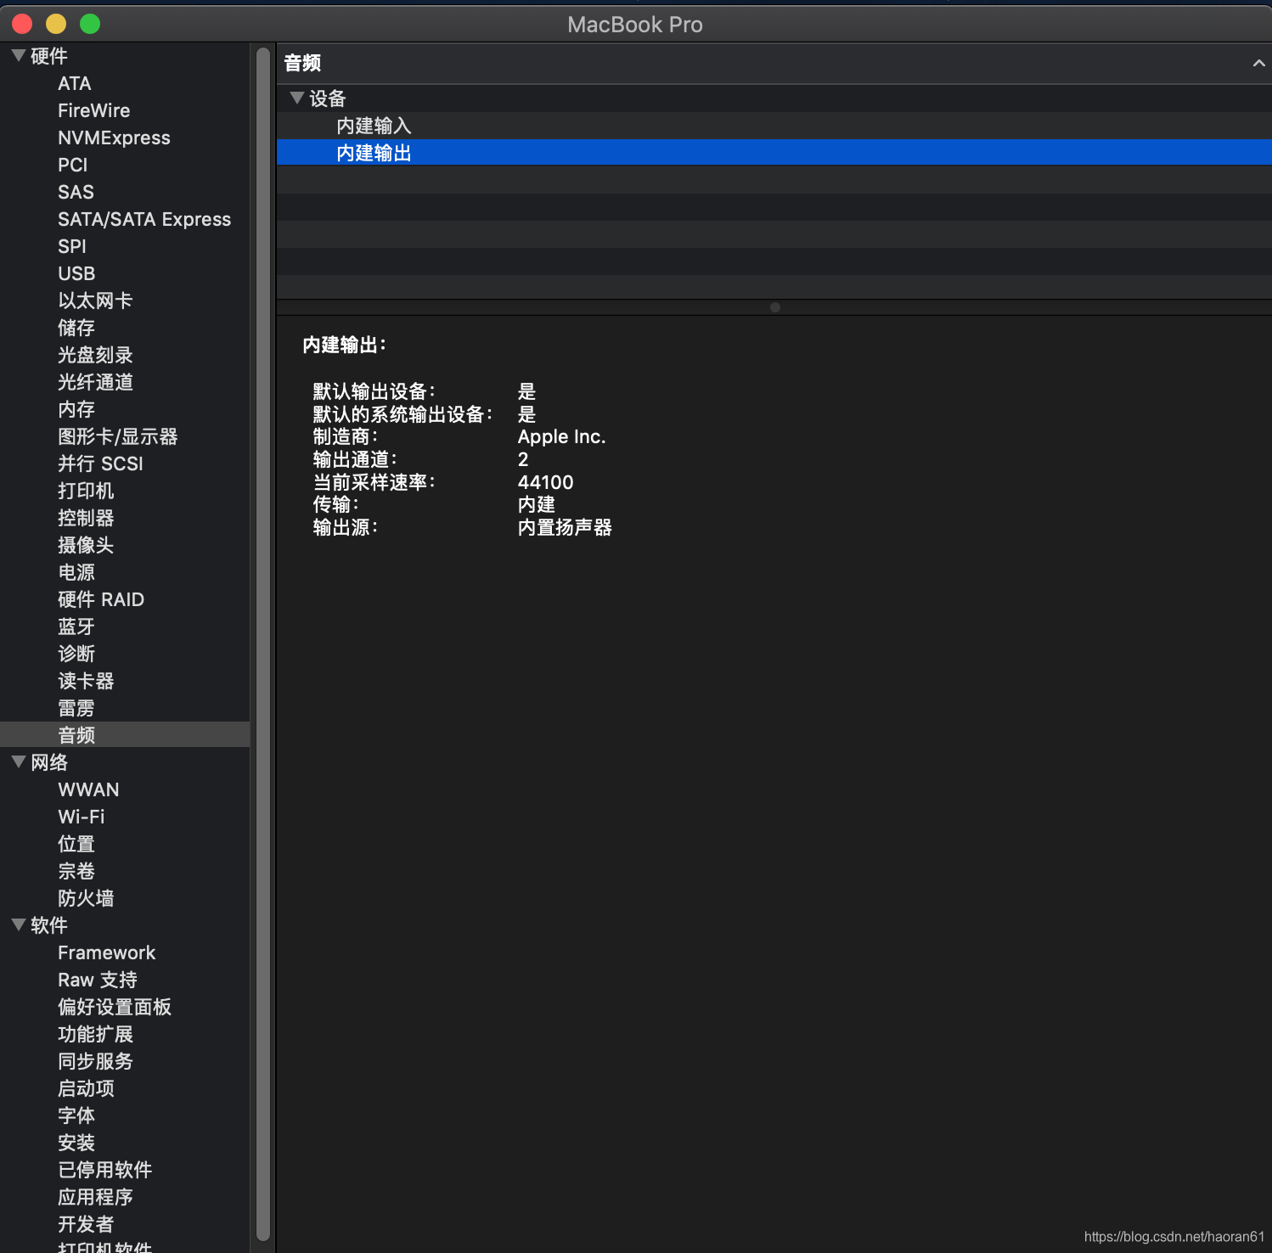Viewport: 1272px width, 1253px height.
Task: Open 并行 SCSI entry
Action: point(100,464)
